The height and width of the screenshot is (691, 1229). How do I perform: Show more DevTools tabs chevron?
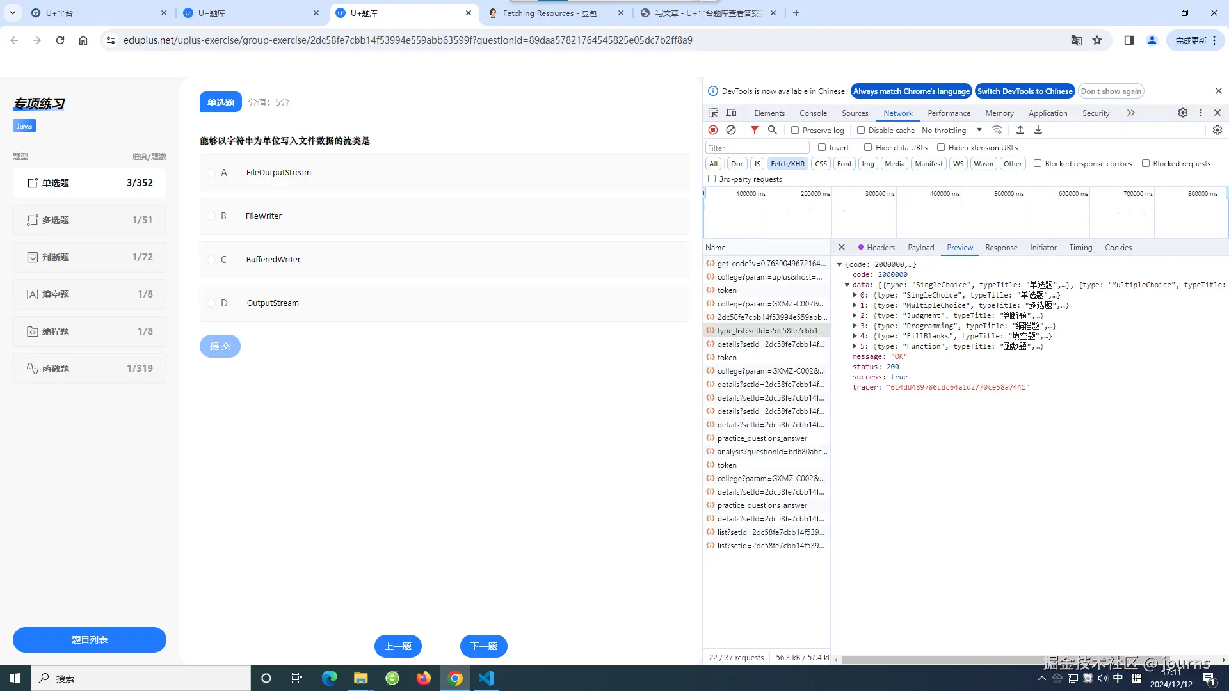tap(1131, 113)
